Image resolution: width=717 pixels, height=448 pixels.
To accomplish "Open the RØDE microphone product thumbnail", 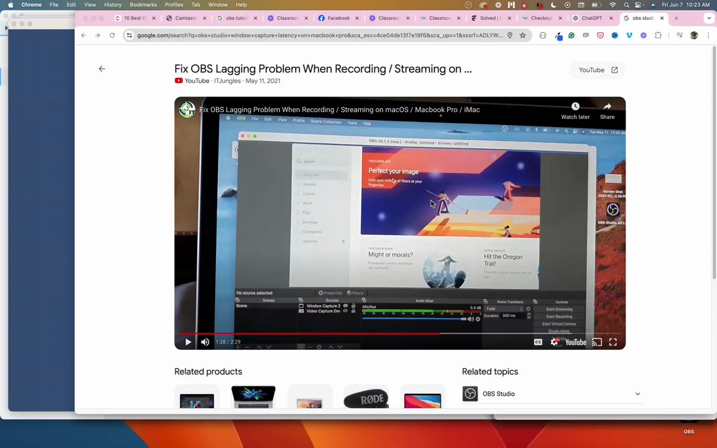I will pos(366,396).
